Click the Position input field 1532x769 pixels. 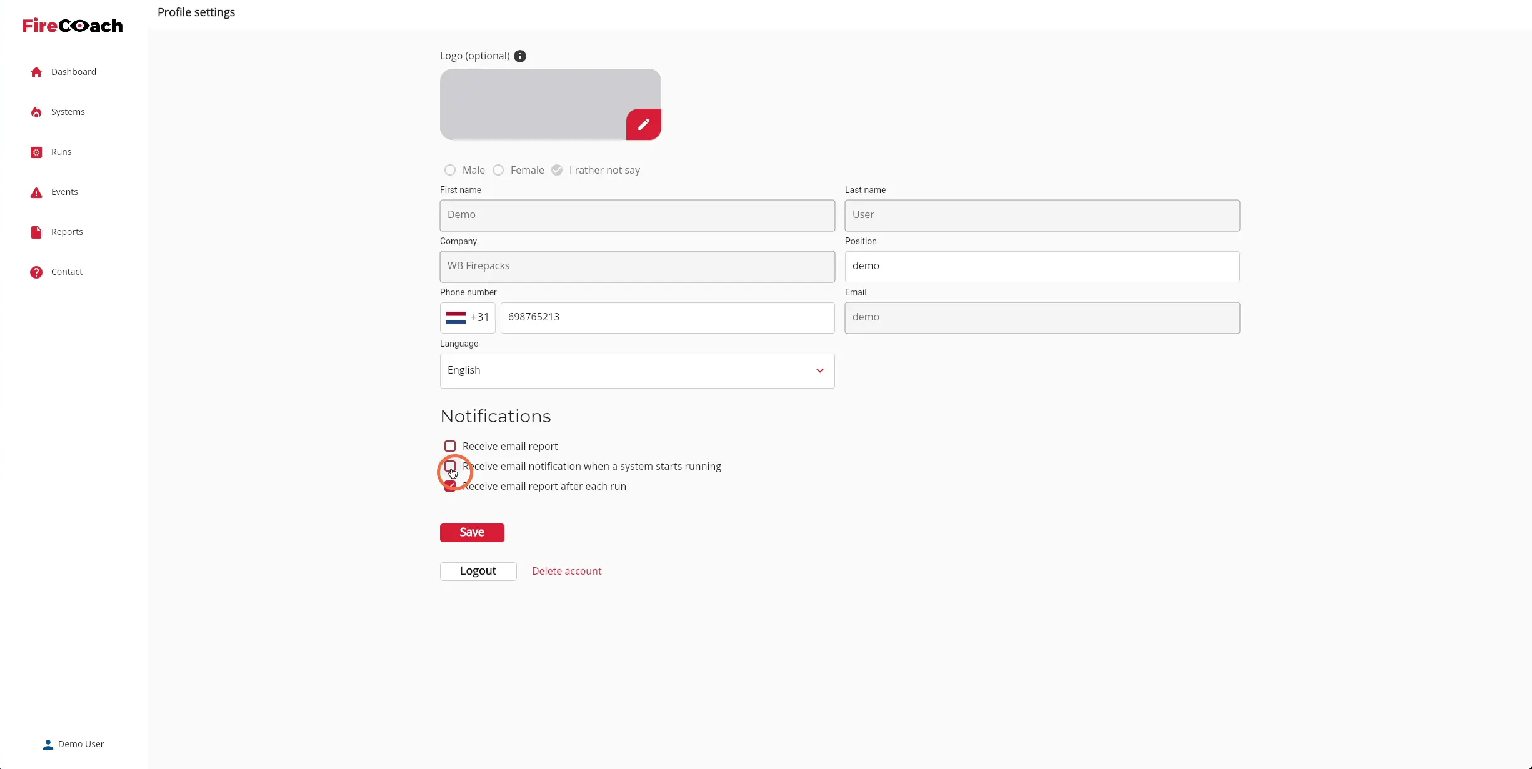(x=1043, y=267)
